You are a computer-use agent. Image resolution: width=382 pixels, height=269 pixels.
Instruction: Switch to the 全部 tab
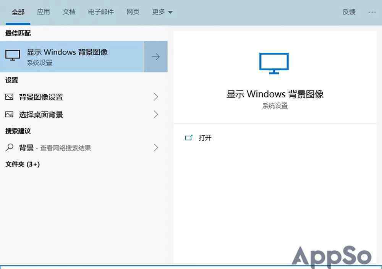point(18,12)
